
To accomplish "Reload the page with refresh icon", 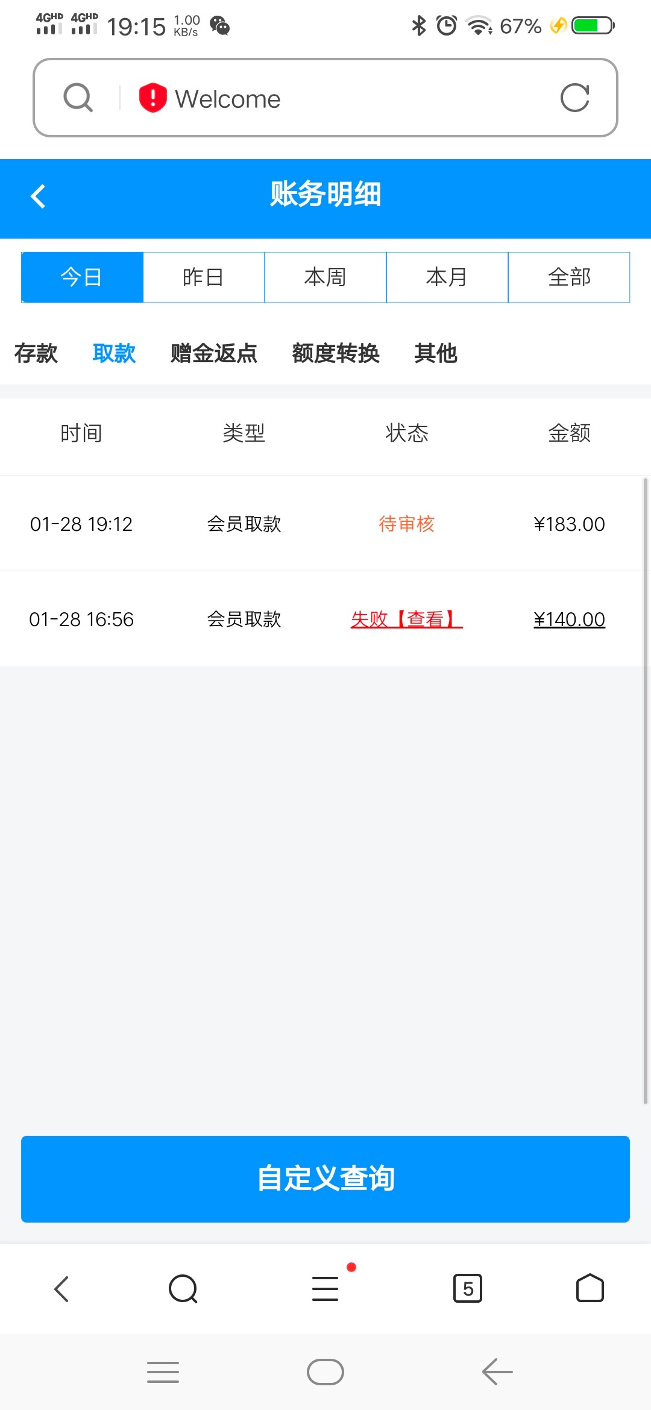I will coord(574,98).
